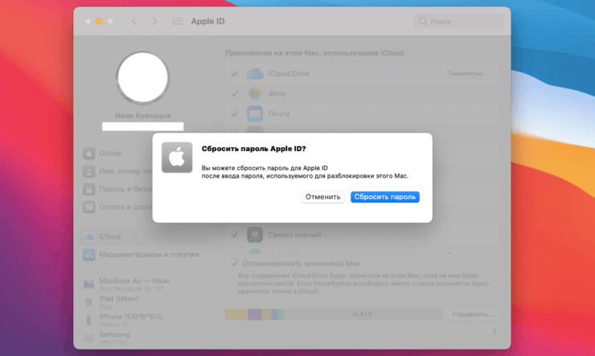Viewport: 595px width, 356px height.
Task: Open iCloud Drive Параметры button
Action: 466,74
